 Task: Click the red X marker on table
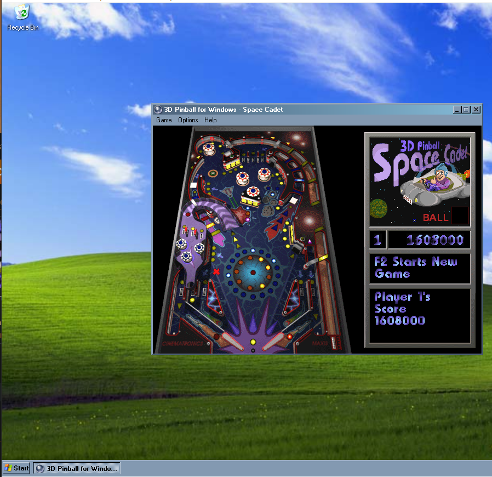tap(216, 271)
